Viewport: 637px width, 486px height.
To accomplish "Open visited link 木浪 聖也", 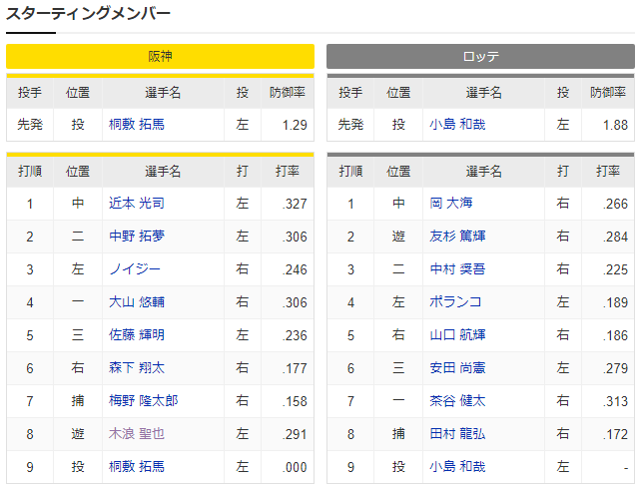I will pos(137,434).
